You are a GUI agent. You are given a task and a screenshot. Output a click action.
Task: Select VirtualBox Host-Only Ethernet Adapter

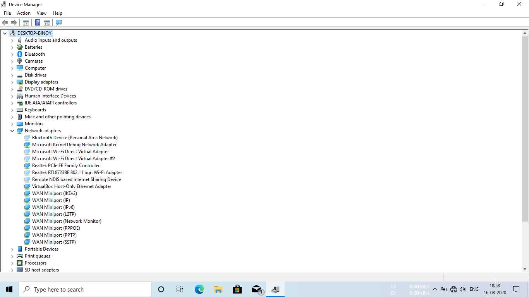click(x=72, y=186)
